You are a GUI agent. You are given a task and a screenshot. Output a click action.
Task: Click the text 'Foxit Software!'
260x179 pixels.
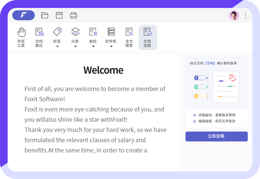[x=45, y=99]
